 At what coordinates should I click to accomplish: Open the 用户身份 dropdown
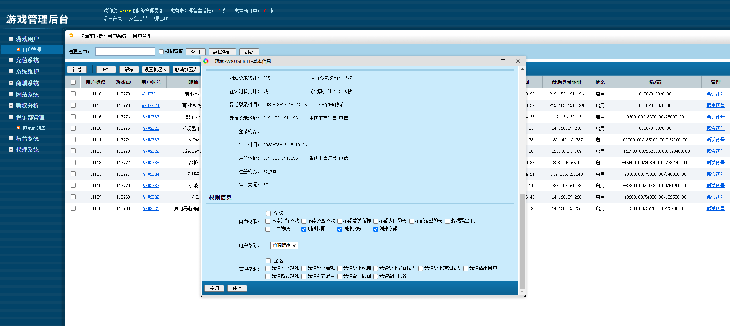[x=284, y=245]
